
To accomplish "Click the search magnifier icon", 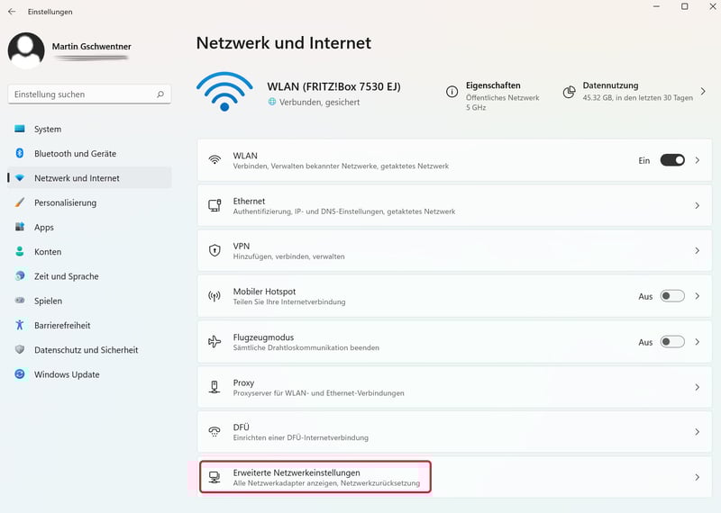I will pos(160,94).
